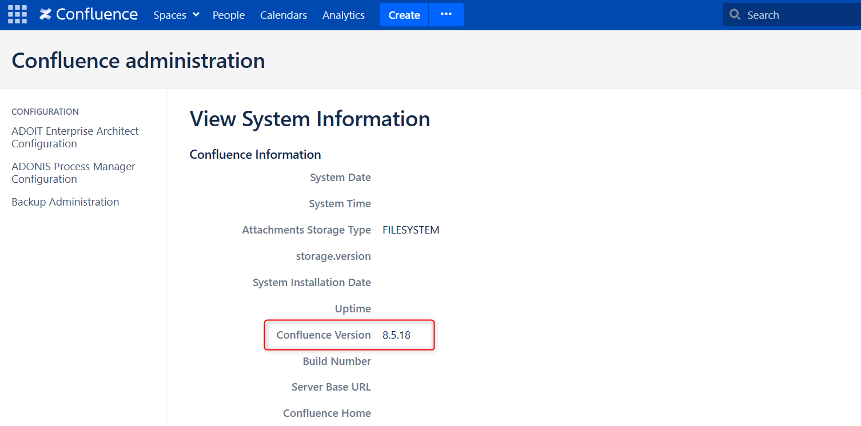Select the Uptime label
Viewport: 861px width, 426px height.
pos(353,309)
